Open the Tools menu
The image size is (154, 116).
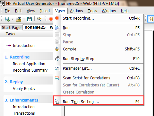pyautogui.click(x=92, y=11)
